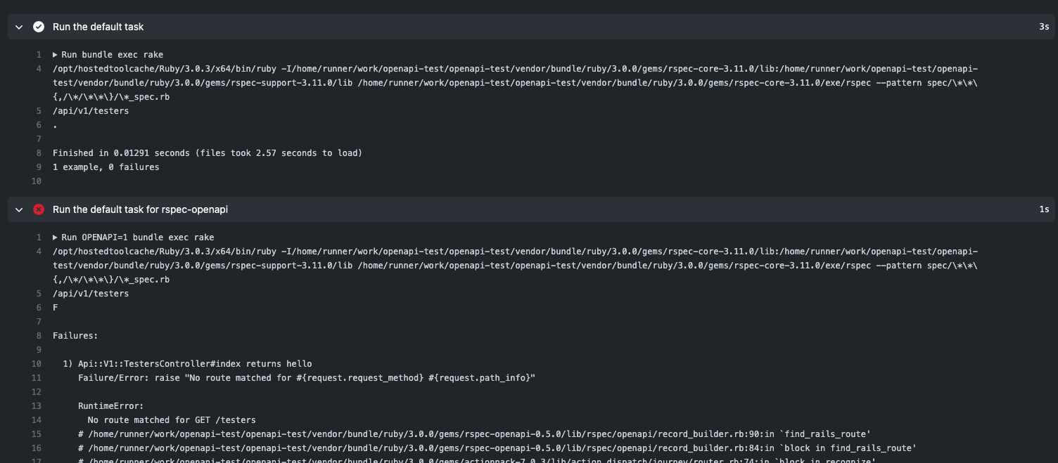Click line number 11 in the failed step
Viewport: 1058px width, 463px height.
tap(37, 378)
